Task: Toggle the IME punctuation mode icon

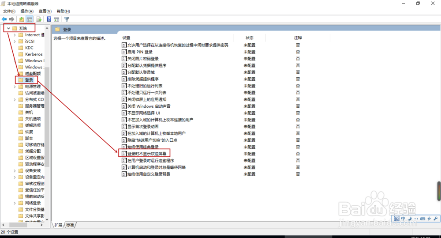Action: pos(416,219)
